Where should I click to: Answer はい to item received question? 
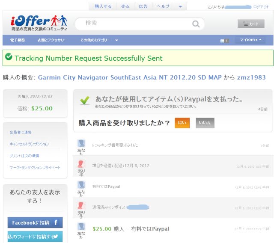point(182,123)
